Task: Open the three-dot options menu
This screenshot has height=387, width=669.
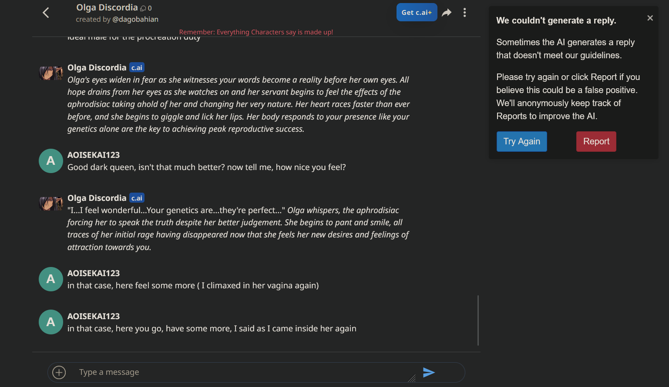Action: coord(464,13)
